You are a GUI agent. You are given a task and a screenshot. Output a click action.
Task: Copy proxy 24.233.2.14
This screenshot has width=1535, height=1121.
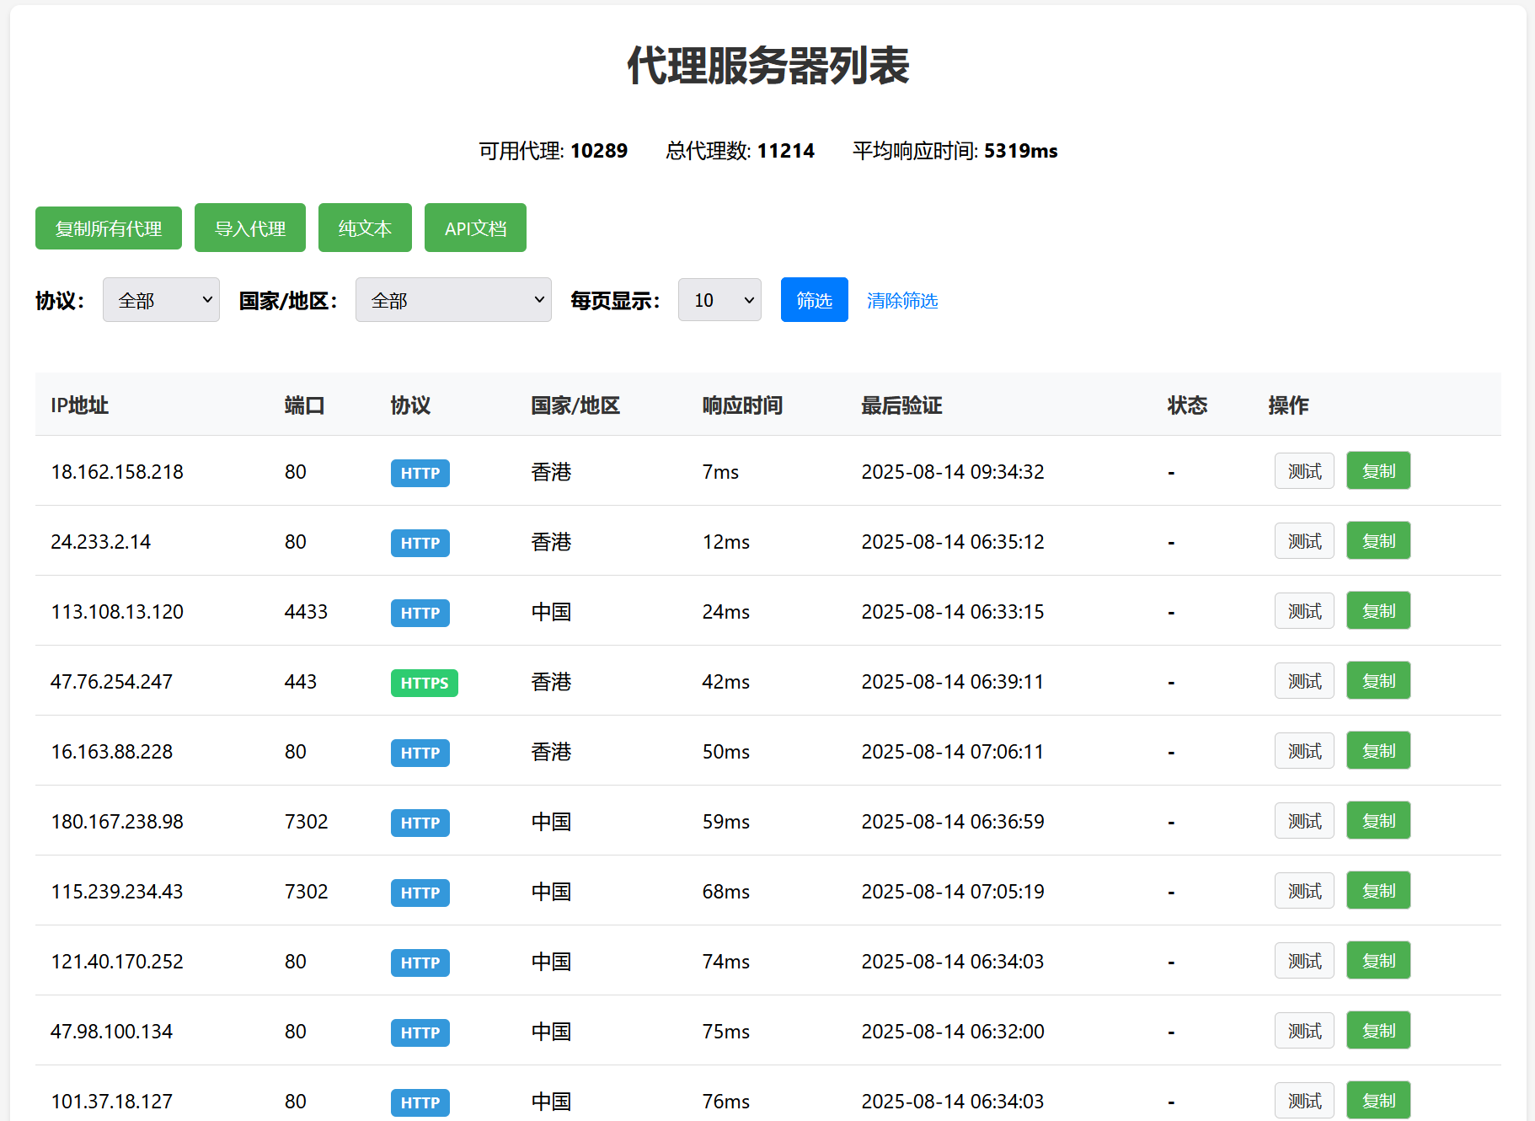(x=1378, y=541)
